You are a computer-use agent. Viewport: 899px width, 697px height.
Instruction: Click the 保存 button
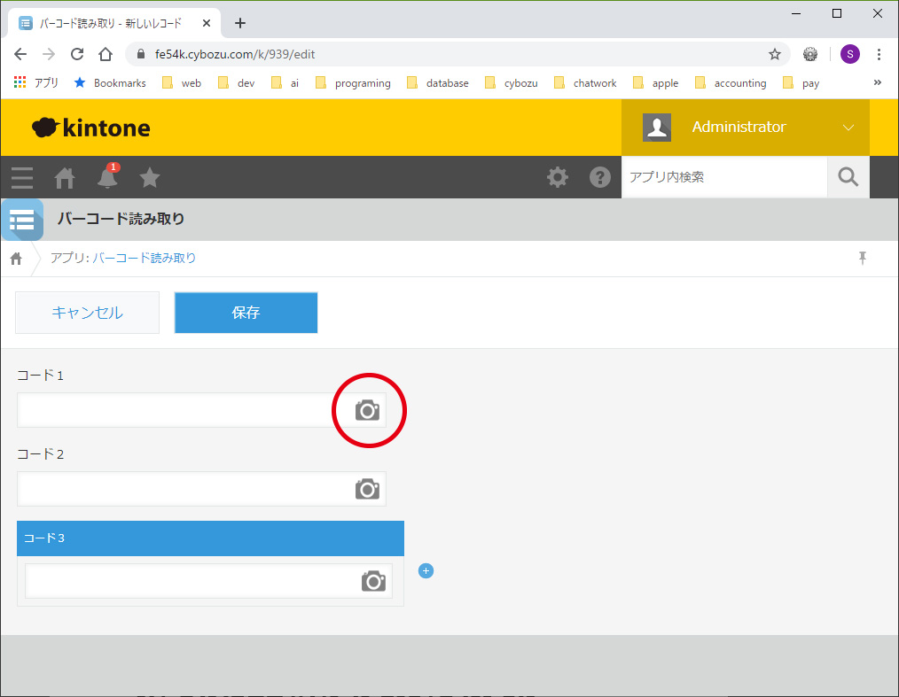click(x=246, y=313)
